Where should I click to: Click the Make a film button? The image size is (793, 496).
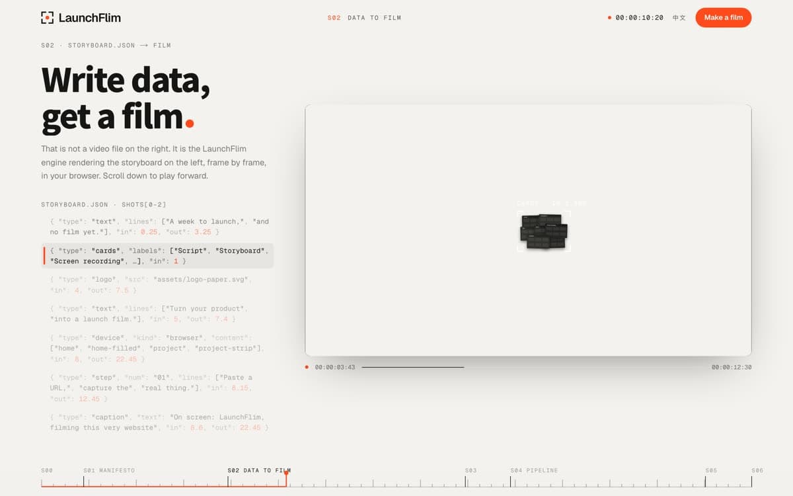[x=723, y=18]
